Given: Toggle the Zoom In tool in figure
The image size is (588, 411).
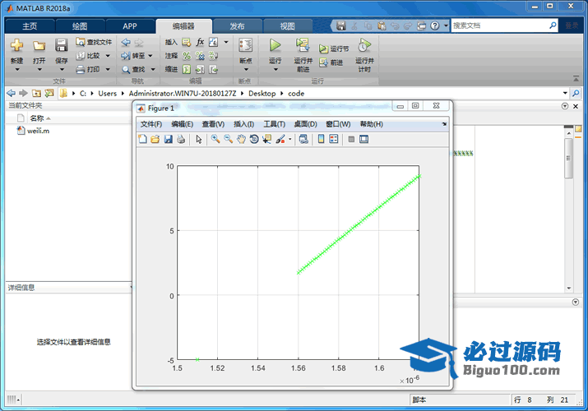Looking at the screenshot, I should [x=215, y=140].
